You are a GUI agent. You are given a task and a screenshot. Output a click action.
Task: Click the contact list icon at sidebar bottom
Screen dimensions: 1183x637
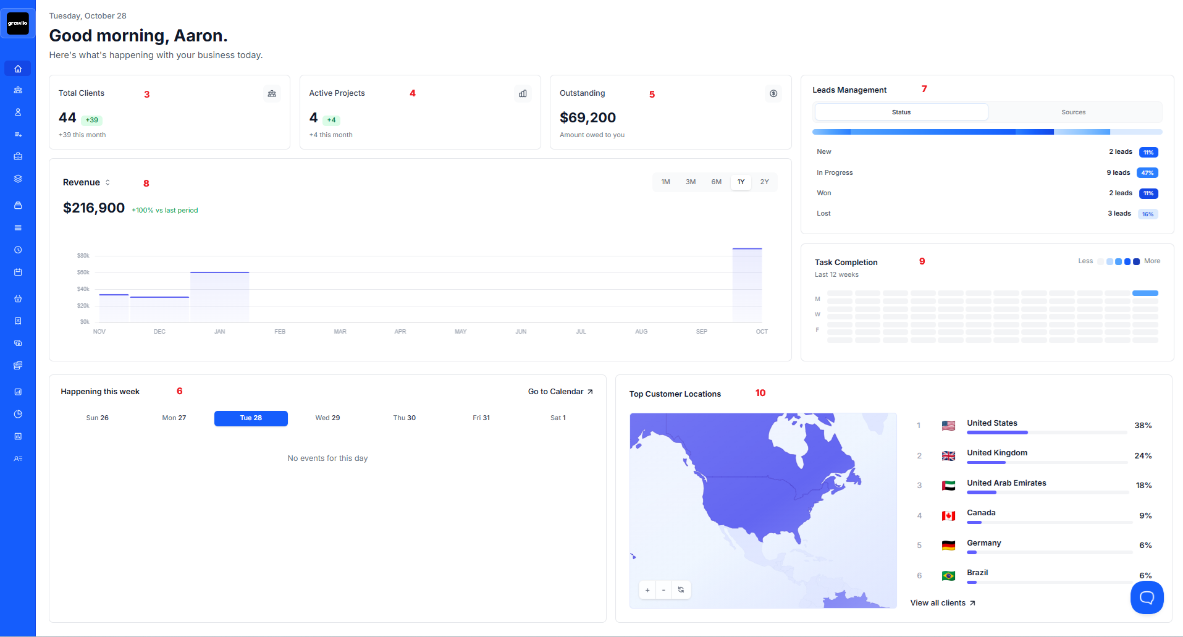(18, 458)
